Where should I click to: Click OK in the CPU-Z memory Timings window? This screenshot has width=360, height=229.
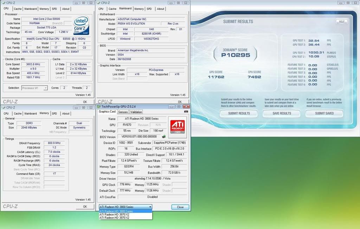pyautogui.click(x=85, y=206)
